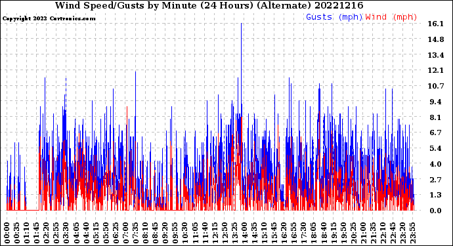Click the y-axis value 14.8
Viewport: 453px width, 246px height.
(x=436, y=39)
